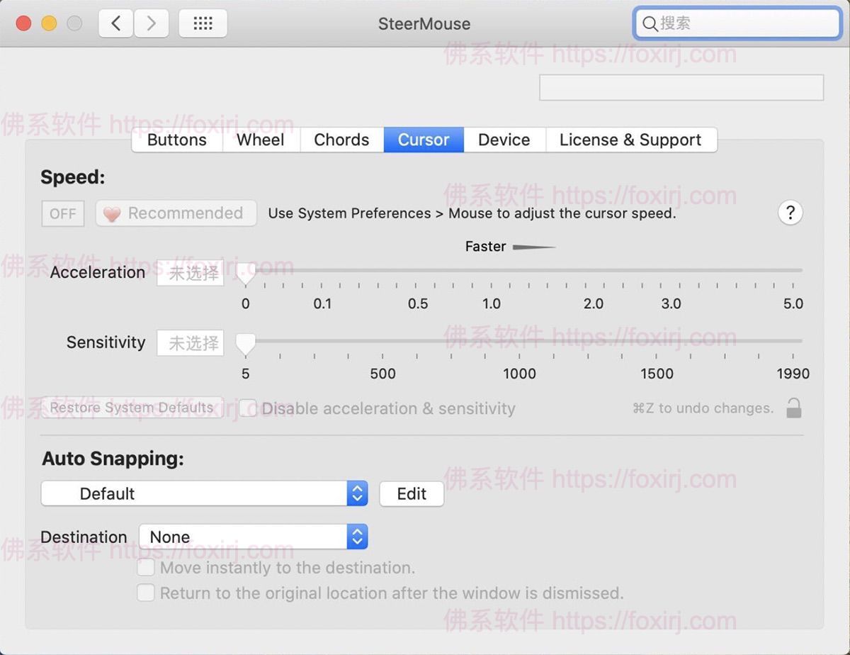The width and height of the screenshot is (850, 655).
Task: Click the 未选择 selector next to Sensitivity
Action: [190, 343]
